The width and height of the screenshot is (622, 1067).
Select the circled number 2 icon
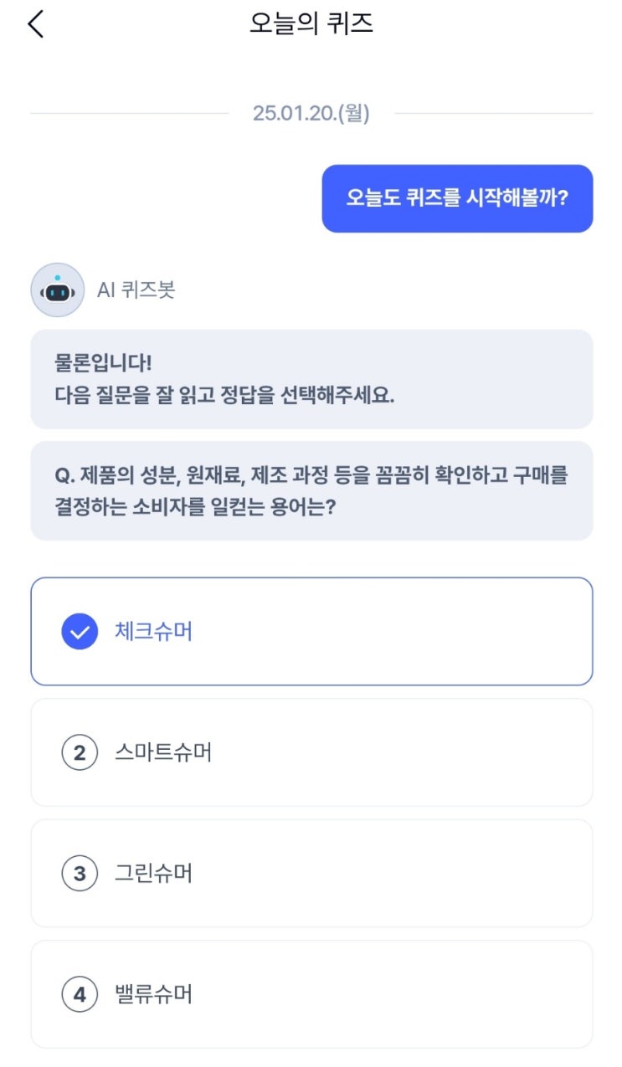point(80,753)
